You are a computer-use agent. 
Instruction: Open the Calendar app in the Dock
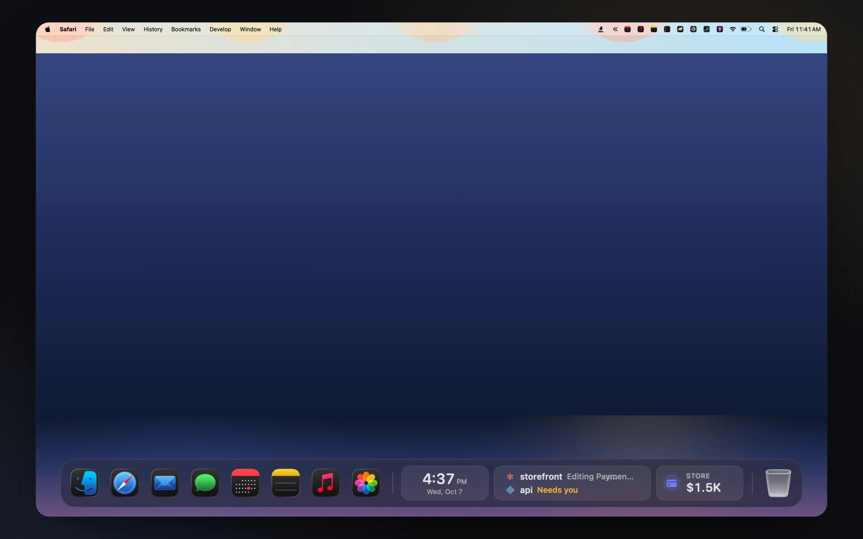point(245,483)
